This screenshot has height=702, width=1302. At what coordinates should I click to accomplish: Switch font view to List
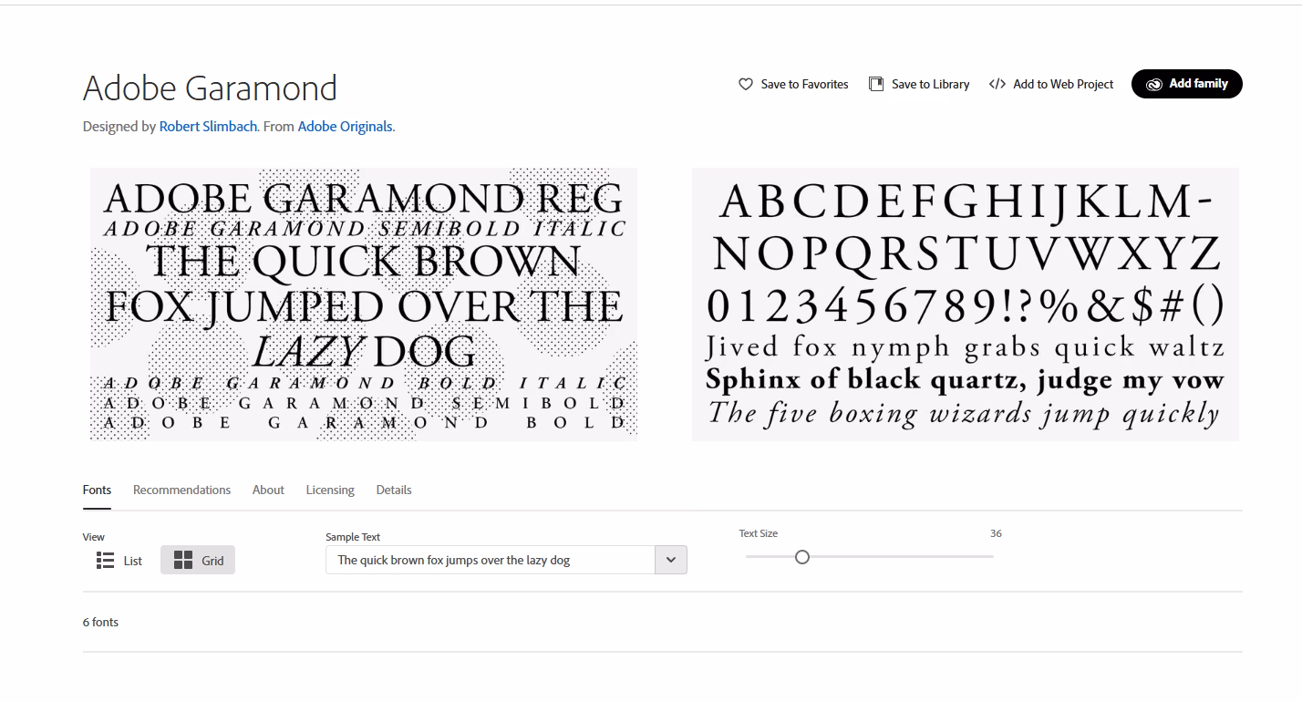(119, 560)
